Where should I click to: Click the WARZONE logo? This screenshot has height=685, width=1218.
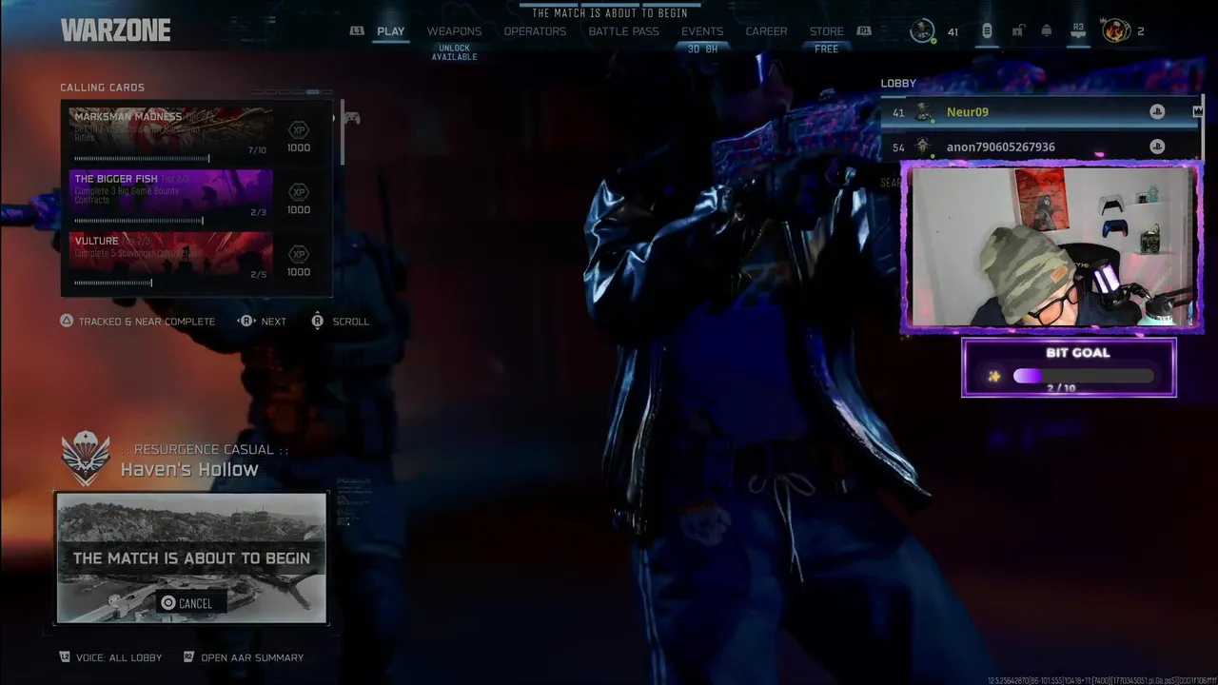pyautogui.click(x=115, y=30)
